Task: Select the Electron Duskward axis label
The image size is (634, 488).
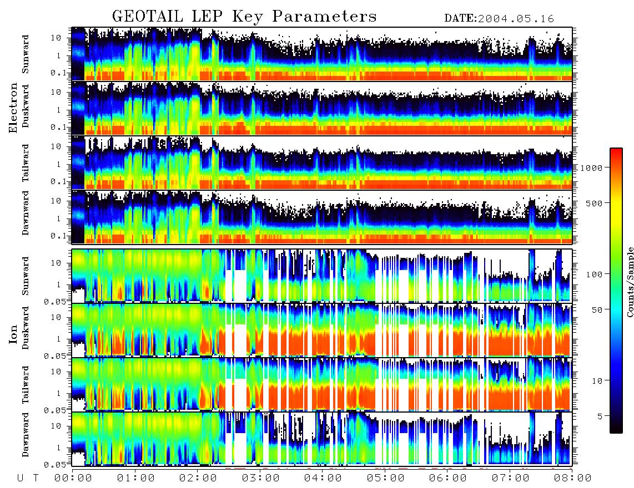Action: point(26,106)
